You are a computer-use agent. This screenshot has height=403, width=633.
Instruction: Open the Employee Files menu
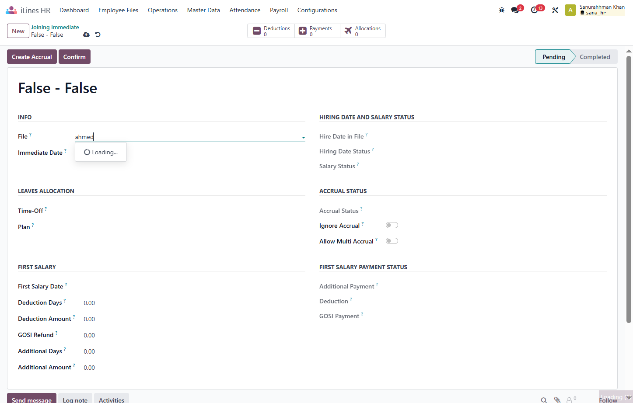click(x=118, y=10)
